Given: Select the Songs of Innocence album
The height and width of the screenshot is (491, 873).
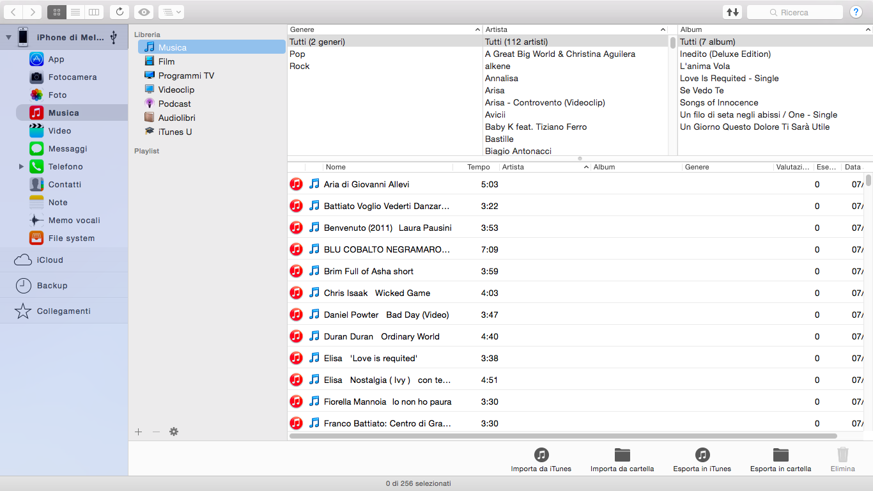Looking at the screenshot, I should [718, 103].
